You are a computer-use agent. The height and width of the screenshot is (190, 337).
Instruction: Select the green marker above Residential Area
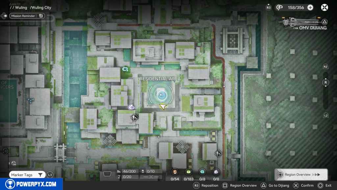[125, 69]
